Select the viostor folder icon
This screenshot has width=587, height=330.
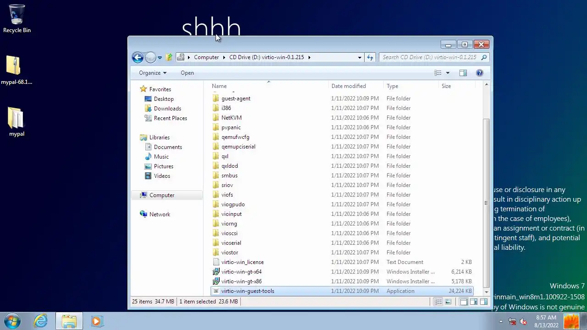point(216,253)
